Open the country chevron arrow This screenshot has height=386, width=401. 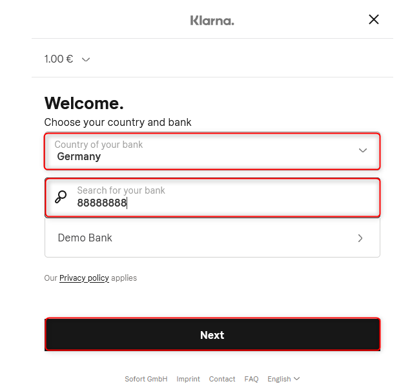click(363, 150)
